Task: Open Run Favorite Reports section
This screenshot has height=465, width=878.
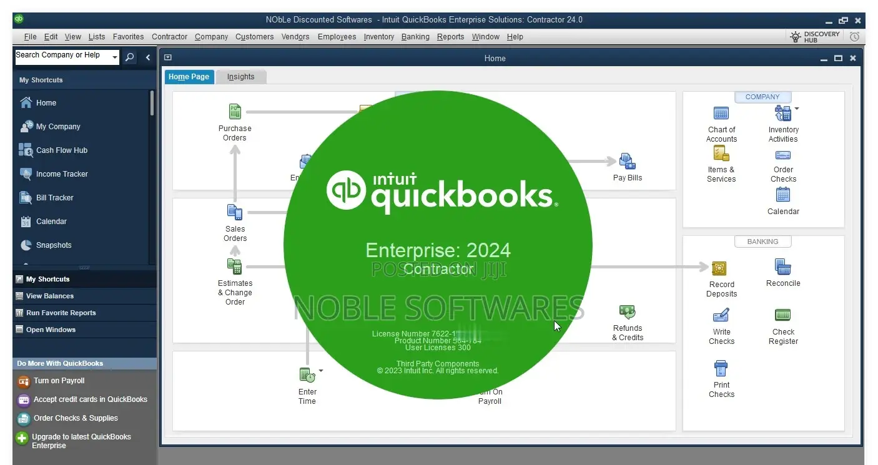Action: pyautogui.click(x=85, y=313)
